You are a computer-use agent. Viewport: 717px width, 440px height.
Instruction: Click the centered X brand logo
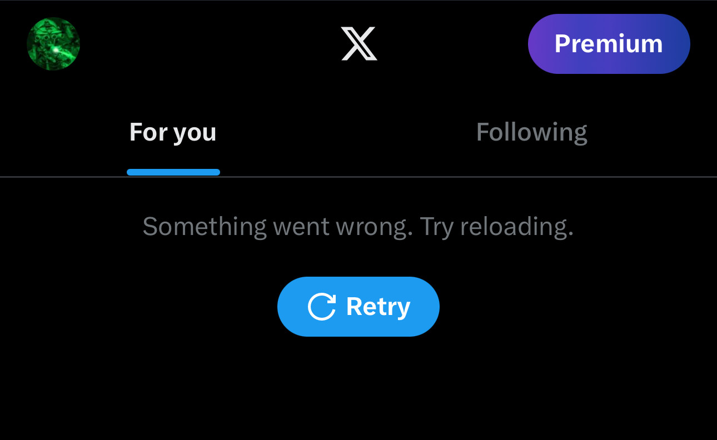point(359,44)
